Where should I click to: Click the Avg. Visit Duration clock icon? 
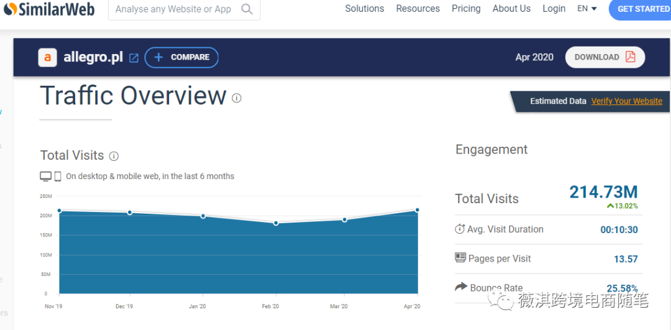[x=460, y=229]
